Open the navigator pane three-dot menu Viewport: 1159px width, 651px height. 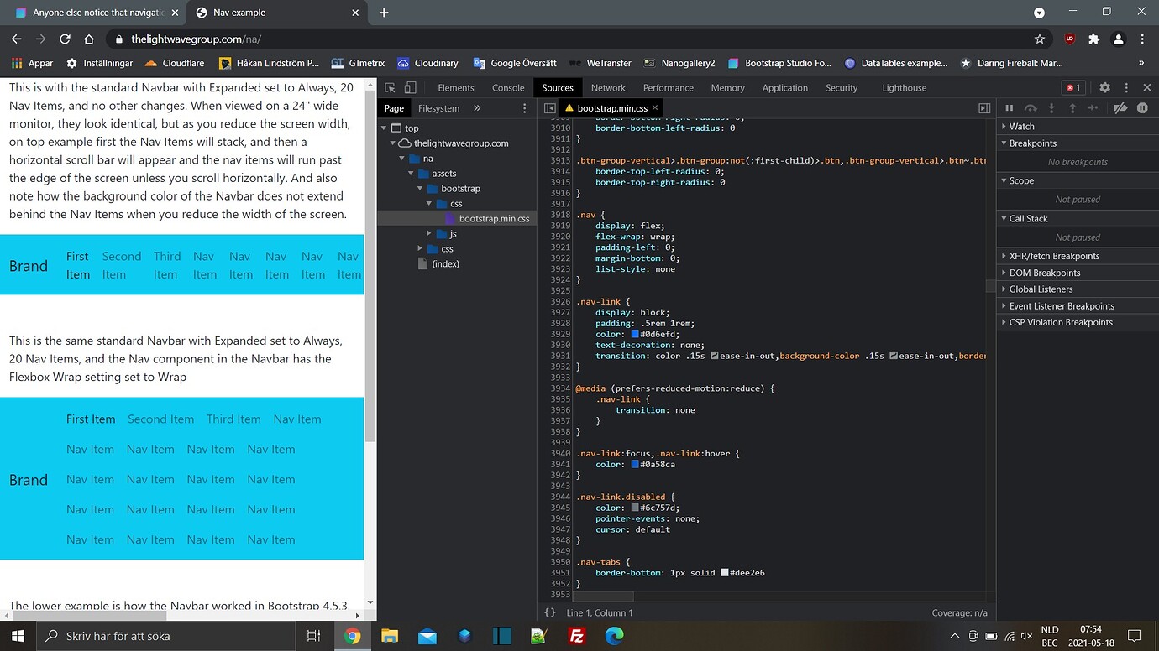(525, 108)
